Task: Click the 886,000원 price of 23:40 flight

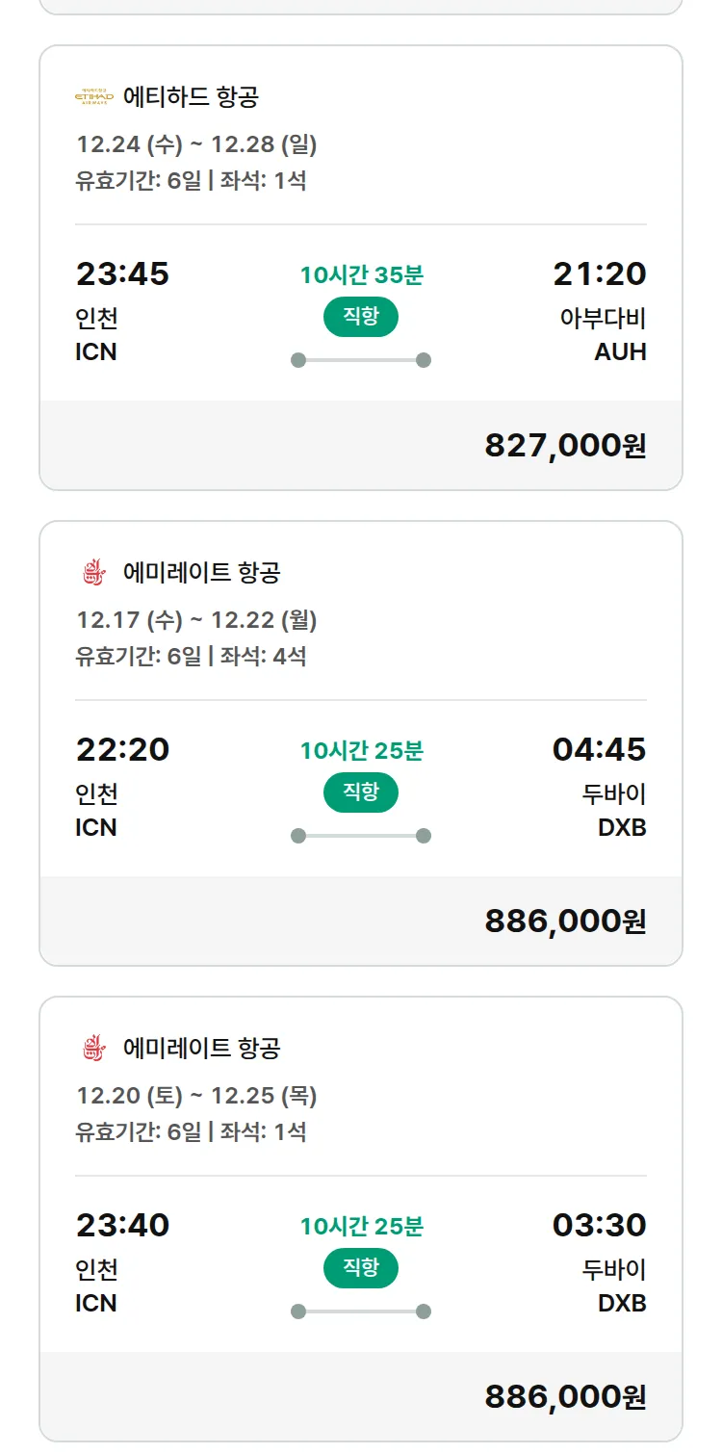Action: tap(565, 1397)
